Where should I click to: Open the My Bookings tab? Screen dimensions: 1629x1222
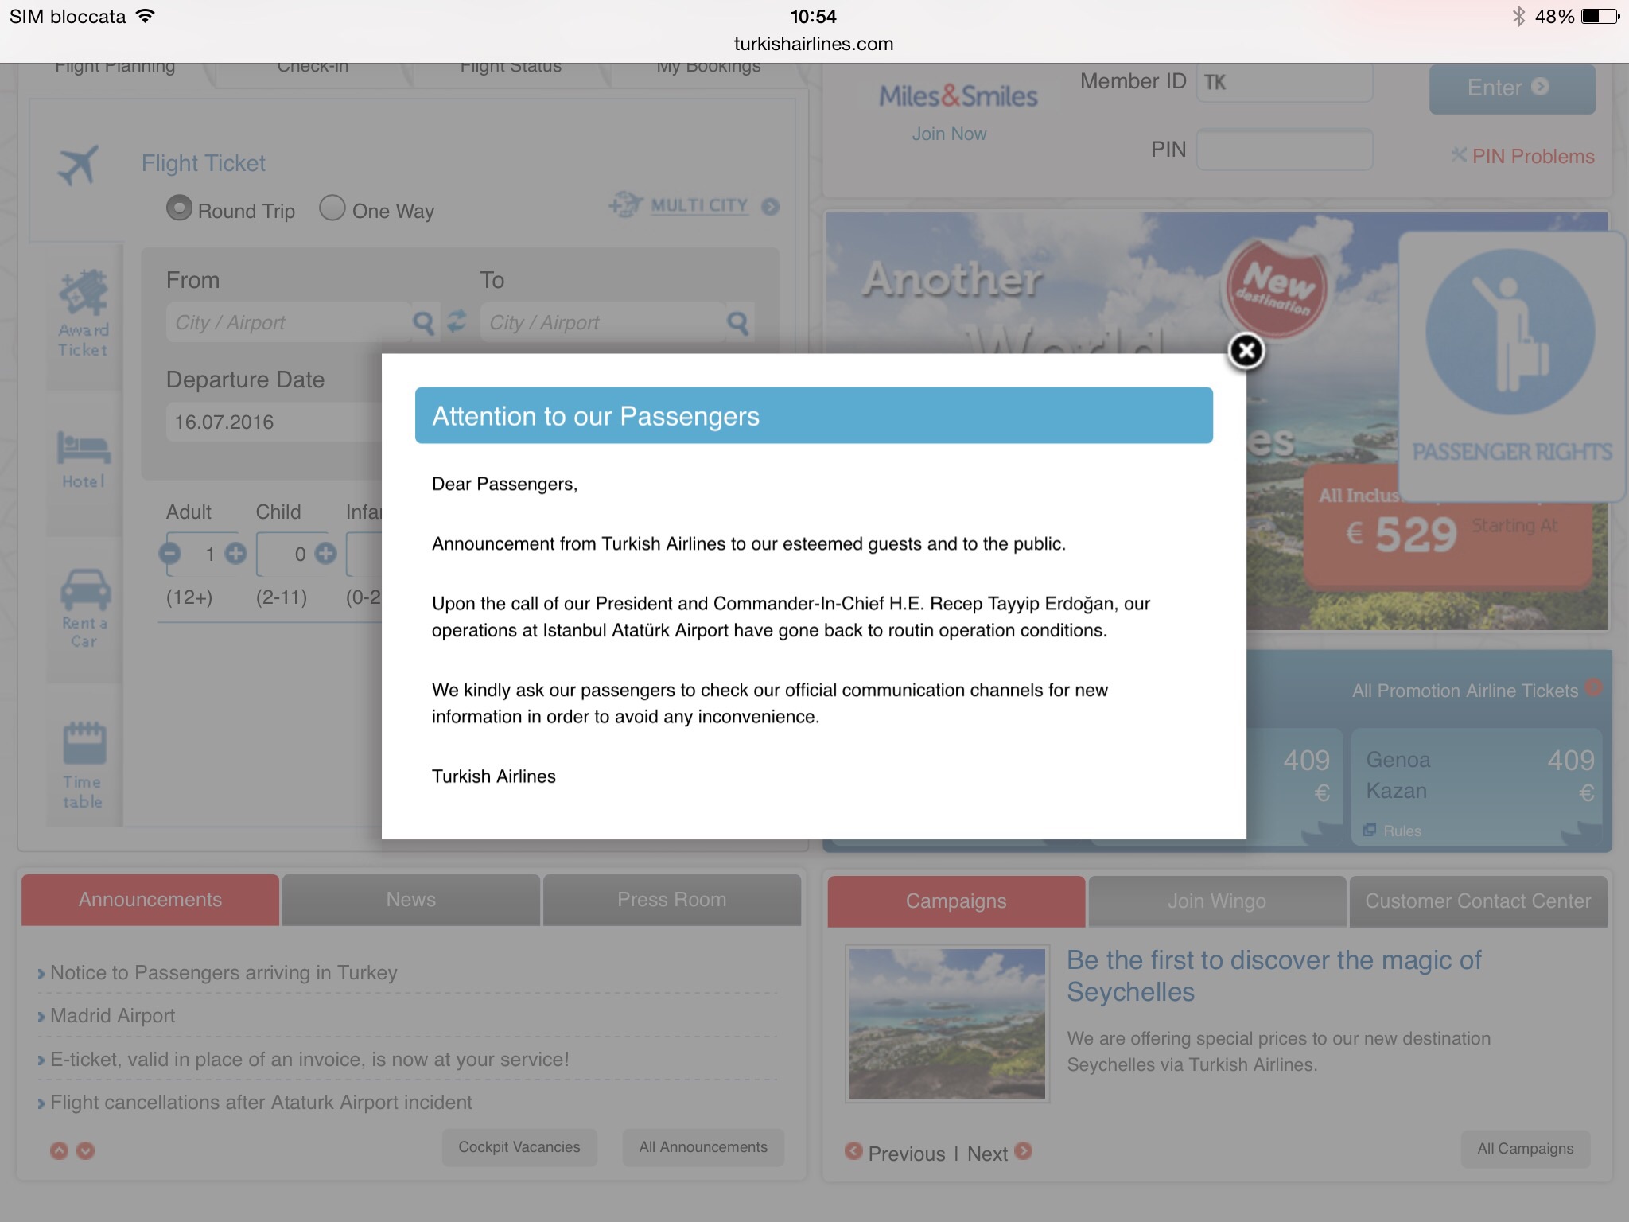708,68
